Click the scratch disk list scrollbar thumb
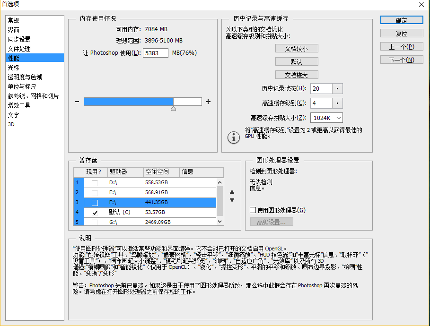This screenshot has width=430, height=326. coord(219,201)
